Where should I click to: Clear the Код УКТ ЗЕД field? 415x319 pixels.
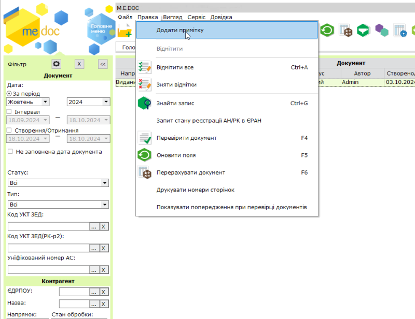pyautogui.click(x=104, y=226)
